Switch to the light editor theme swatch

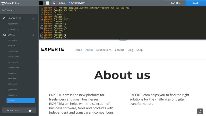pos(47,3)
